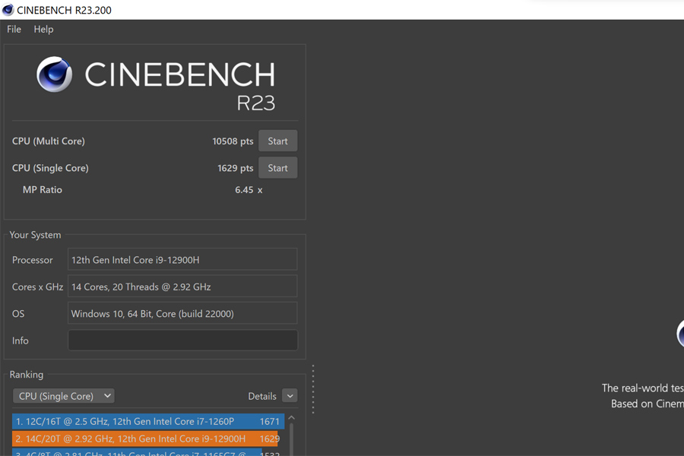Click the CPU (Multi Core) label
The image size is (684, 456).
click(49, 141)
